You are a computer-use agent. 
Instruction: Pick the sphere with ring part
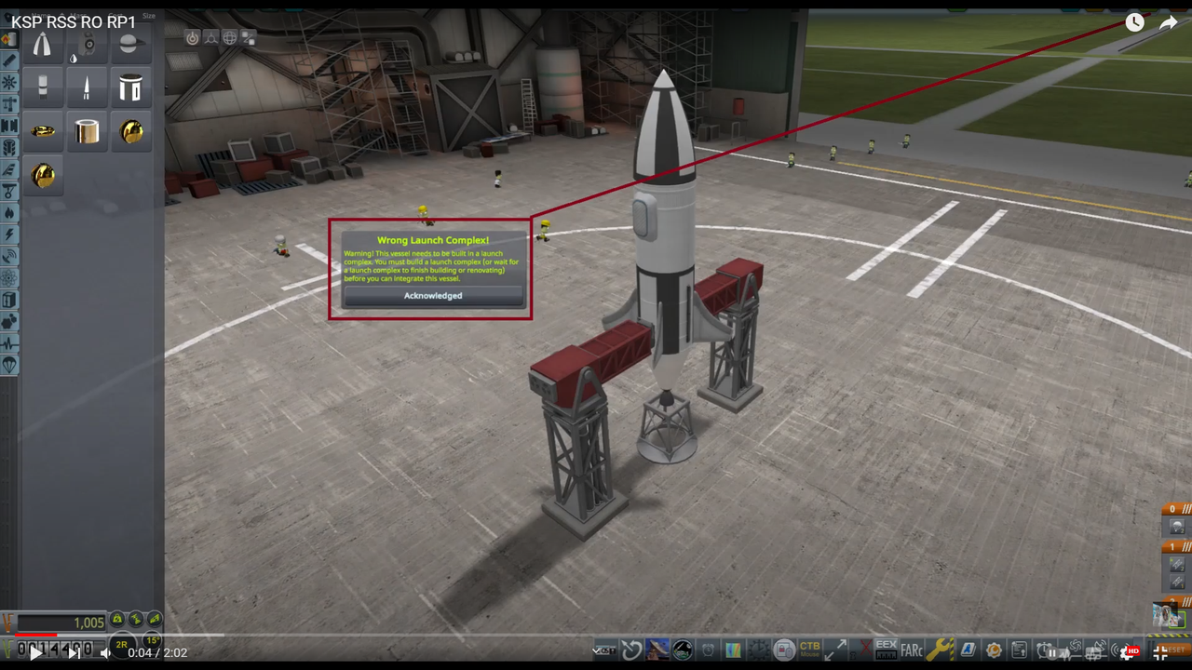click(131, 44)
